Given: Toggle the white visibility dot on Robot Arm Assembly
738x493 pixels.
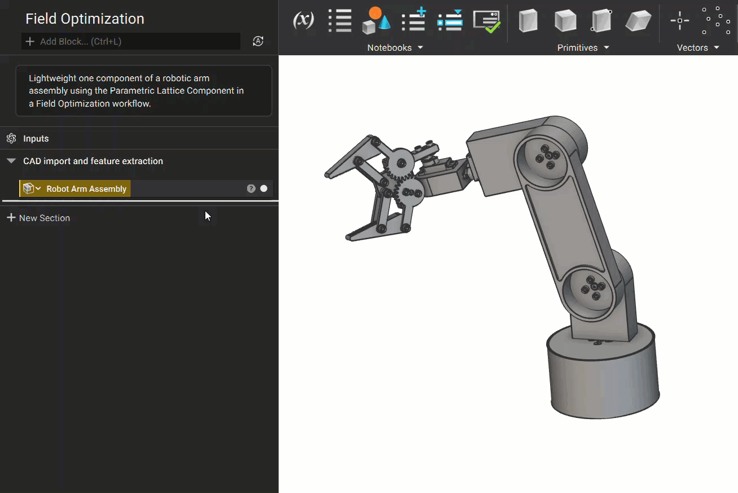Looking at the screenshot, I should click(x=263, y=188).
